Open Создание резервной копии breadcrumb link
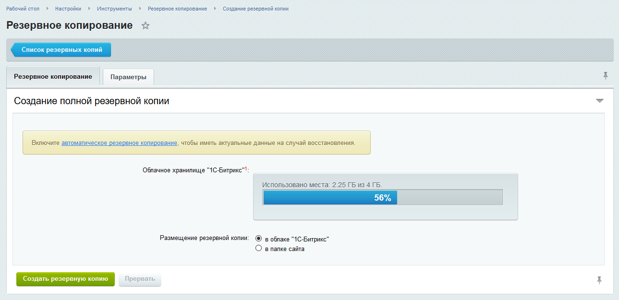 [x=255, y=9]
